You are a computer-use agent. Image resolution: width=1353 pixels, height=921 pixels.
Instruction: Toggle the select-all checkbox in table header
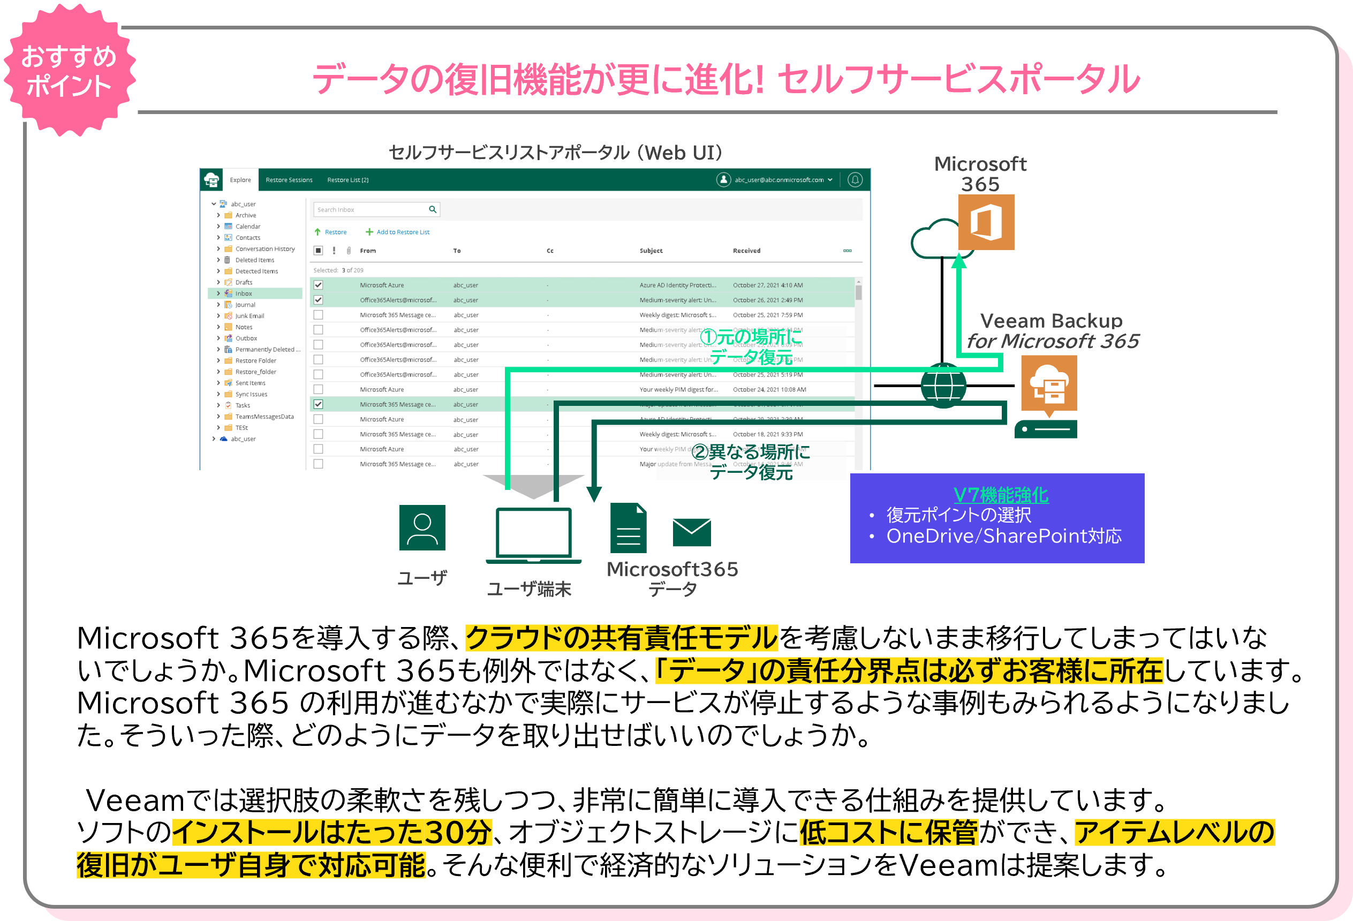coord(319,251)
